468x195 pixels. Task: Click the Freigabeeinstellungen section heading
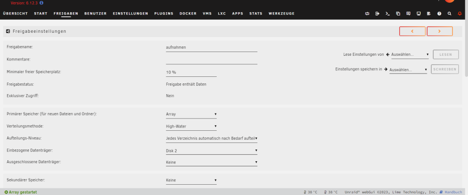pyautogui.click(x=39, y=31)
